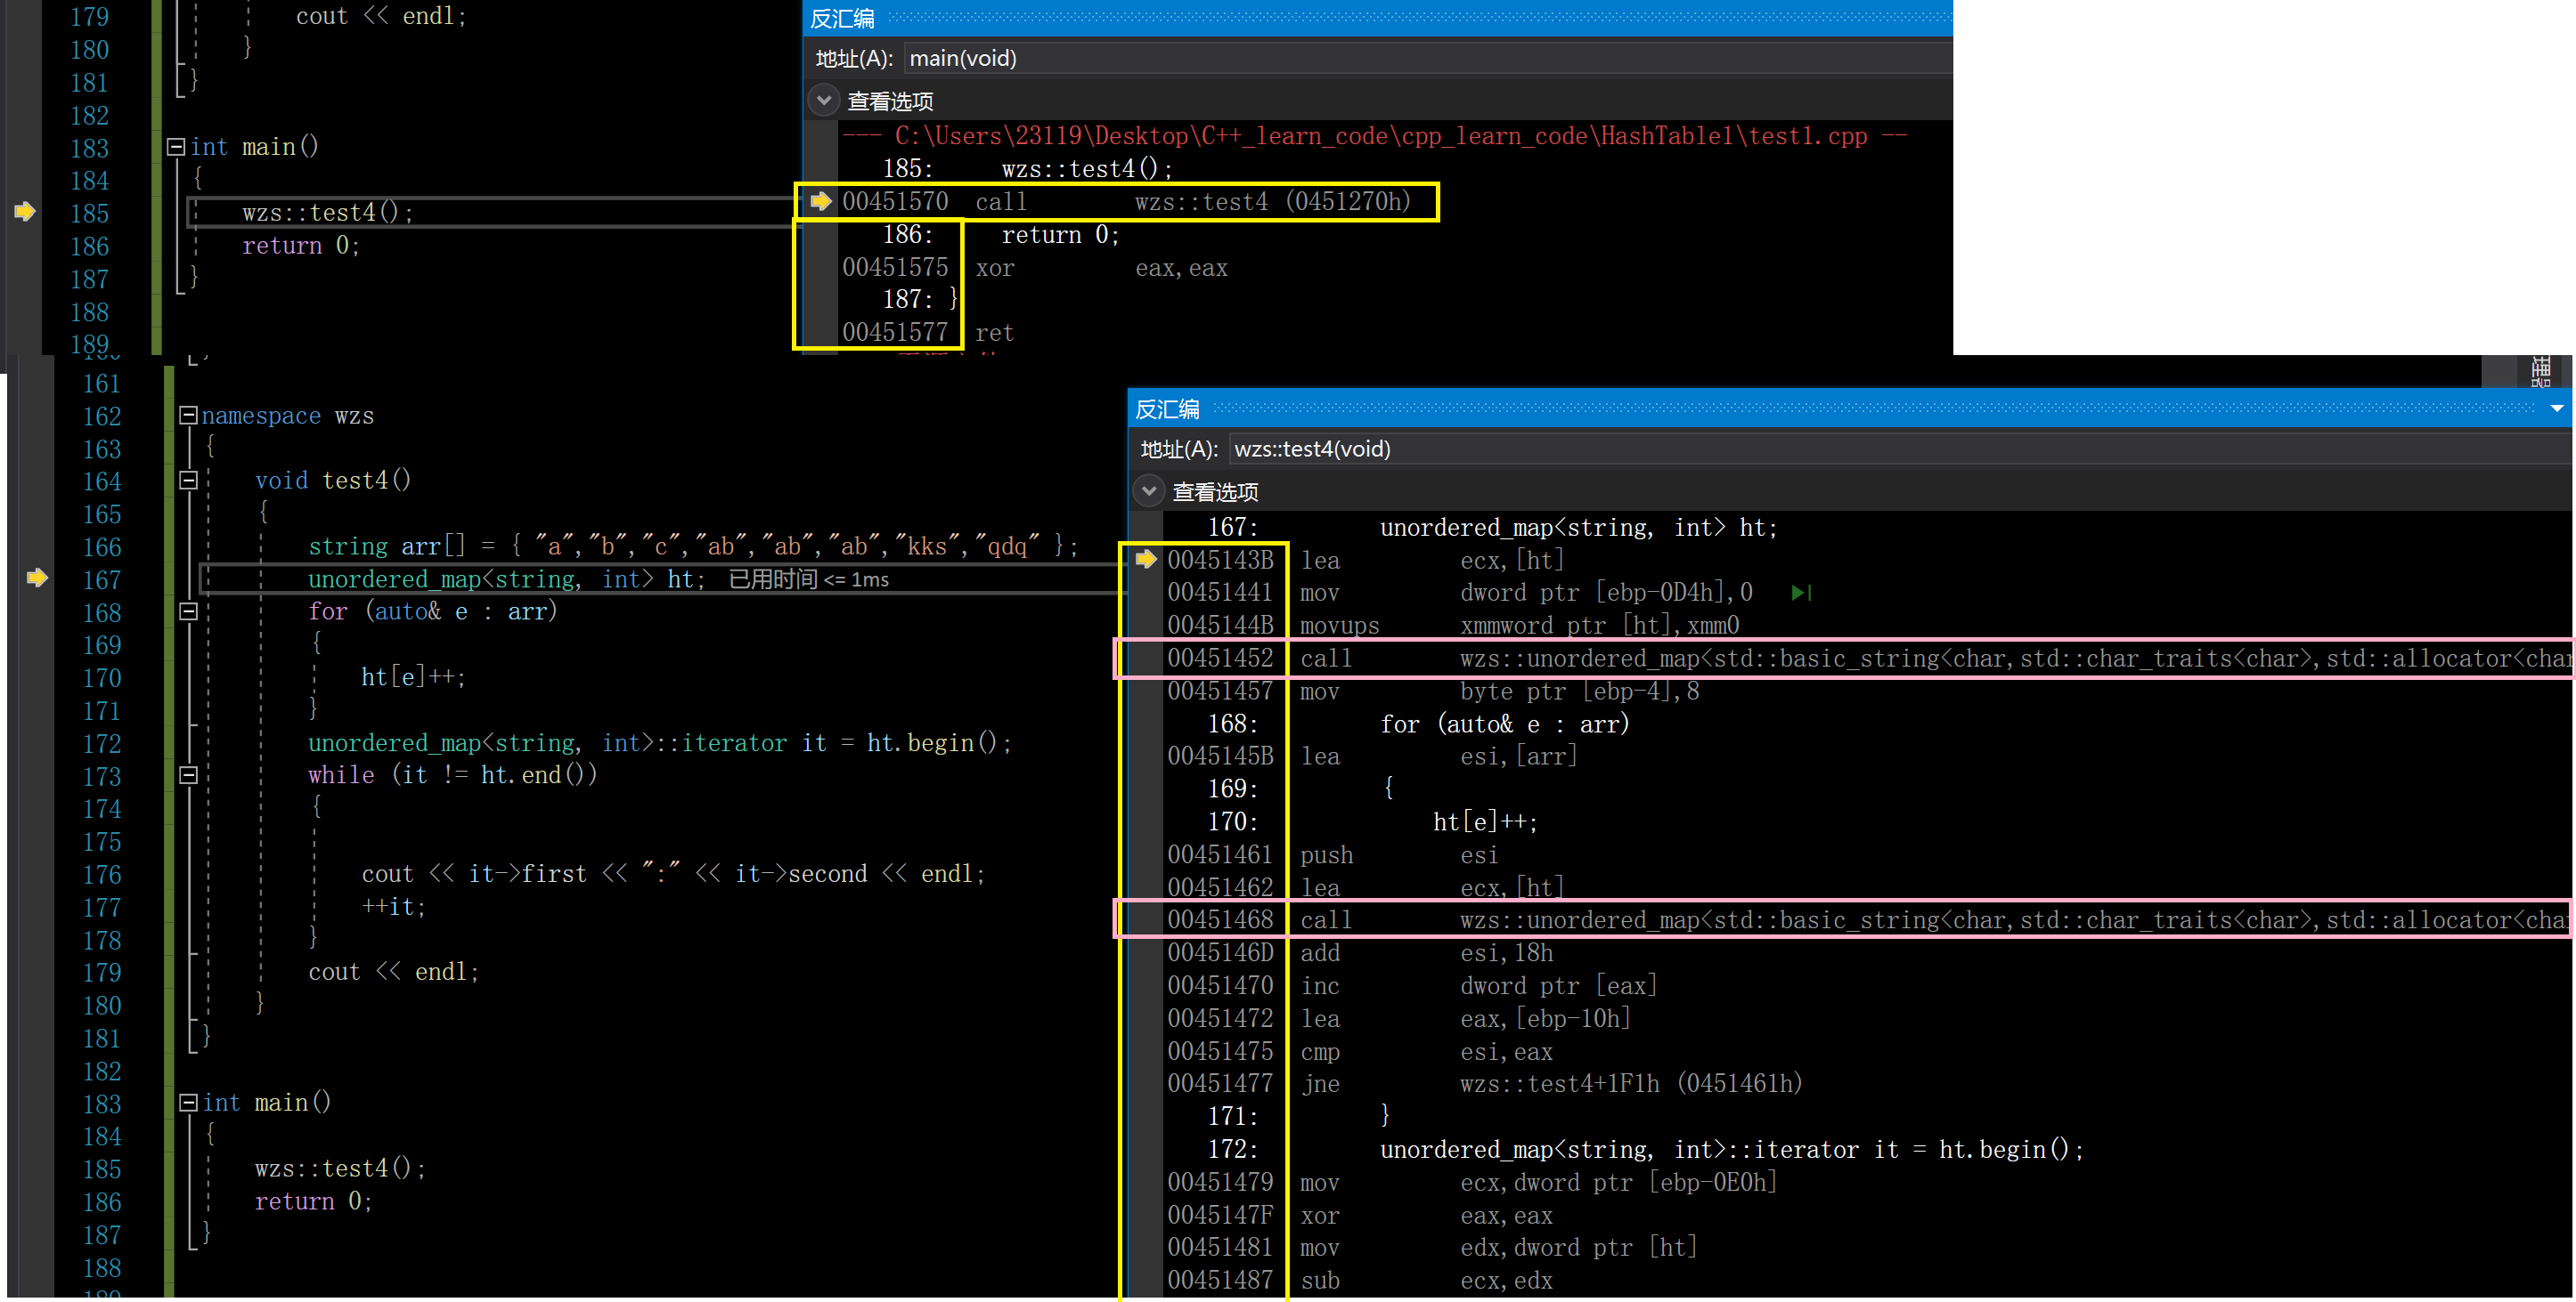
Task: Click the string arr[] declaration at line 166
Action: [693, 546]
